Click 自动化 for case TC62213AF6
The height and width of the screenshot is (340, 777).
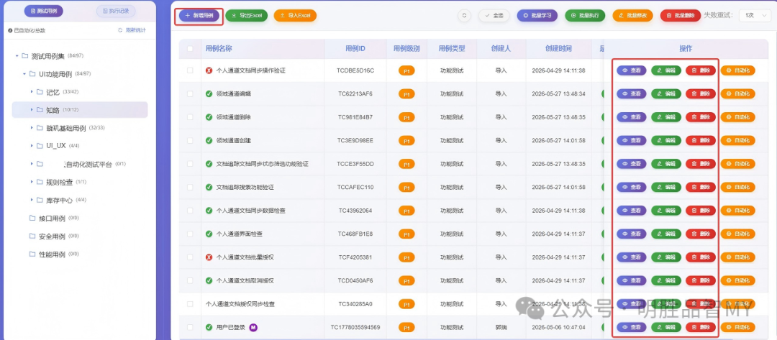(x=737, y=93)
